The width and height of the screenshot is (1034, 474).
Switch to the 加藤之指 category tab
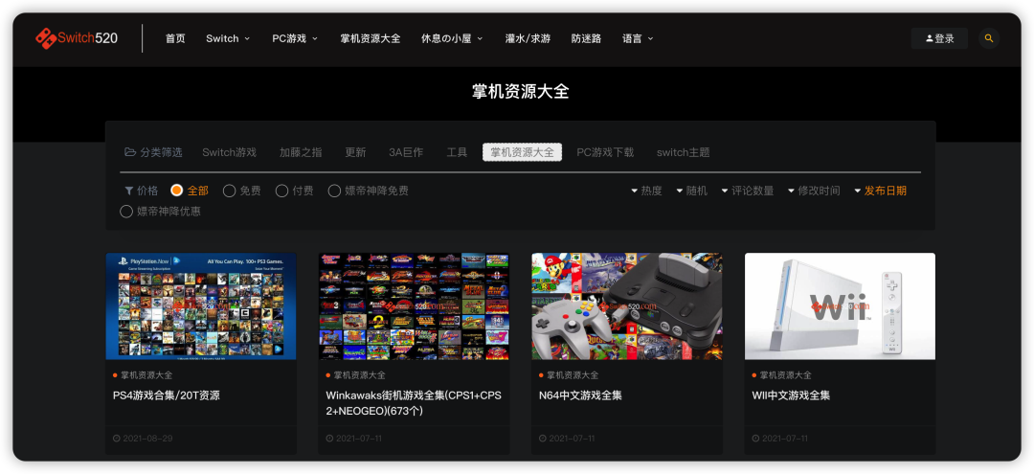click(301, 152)
